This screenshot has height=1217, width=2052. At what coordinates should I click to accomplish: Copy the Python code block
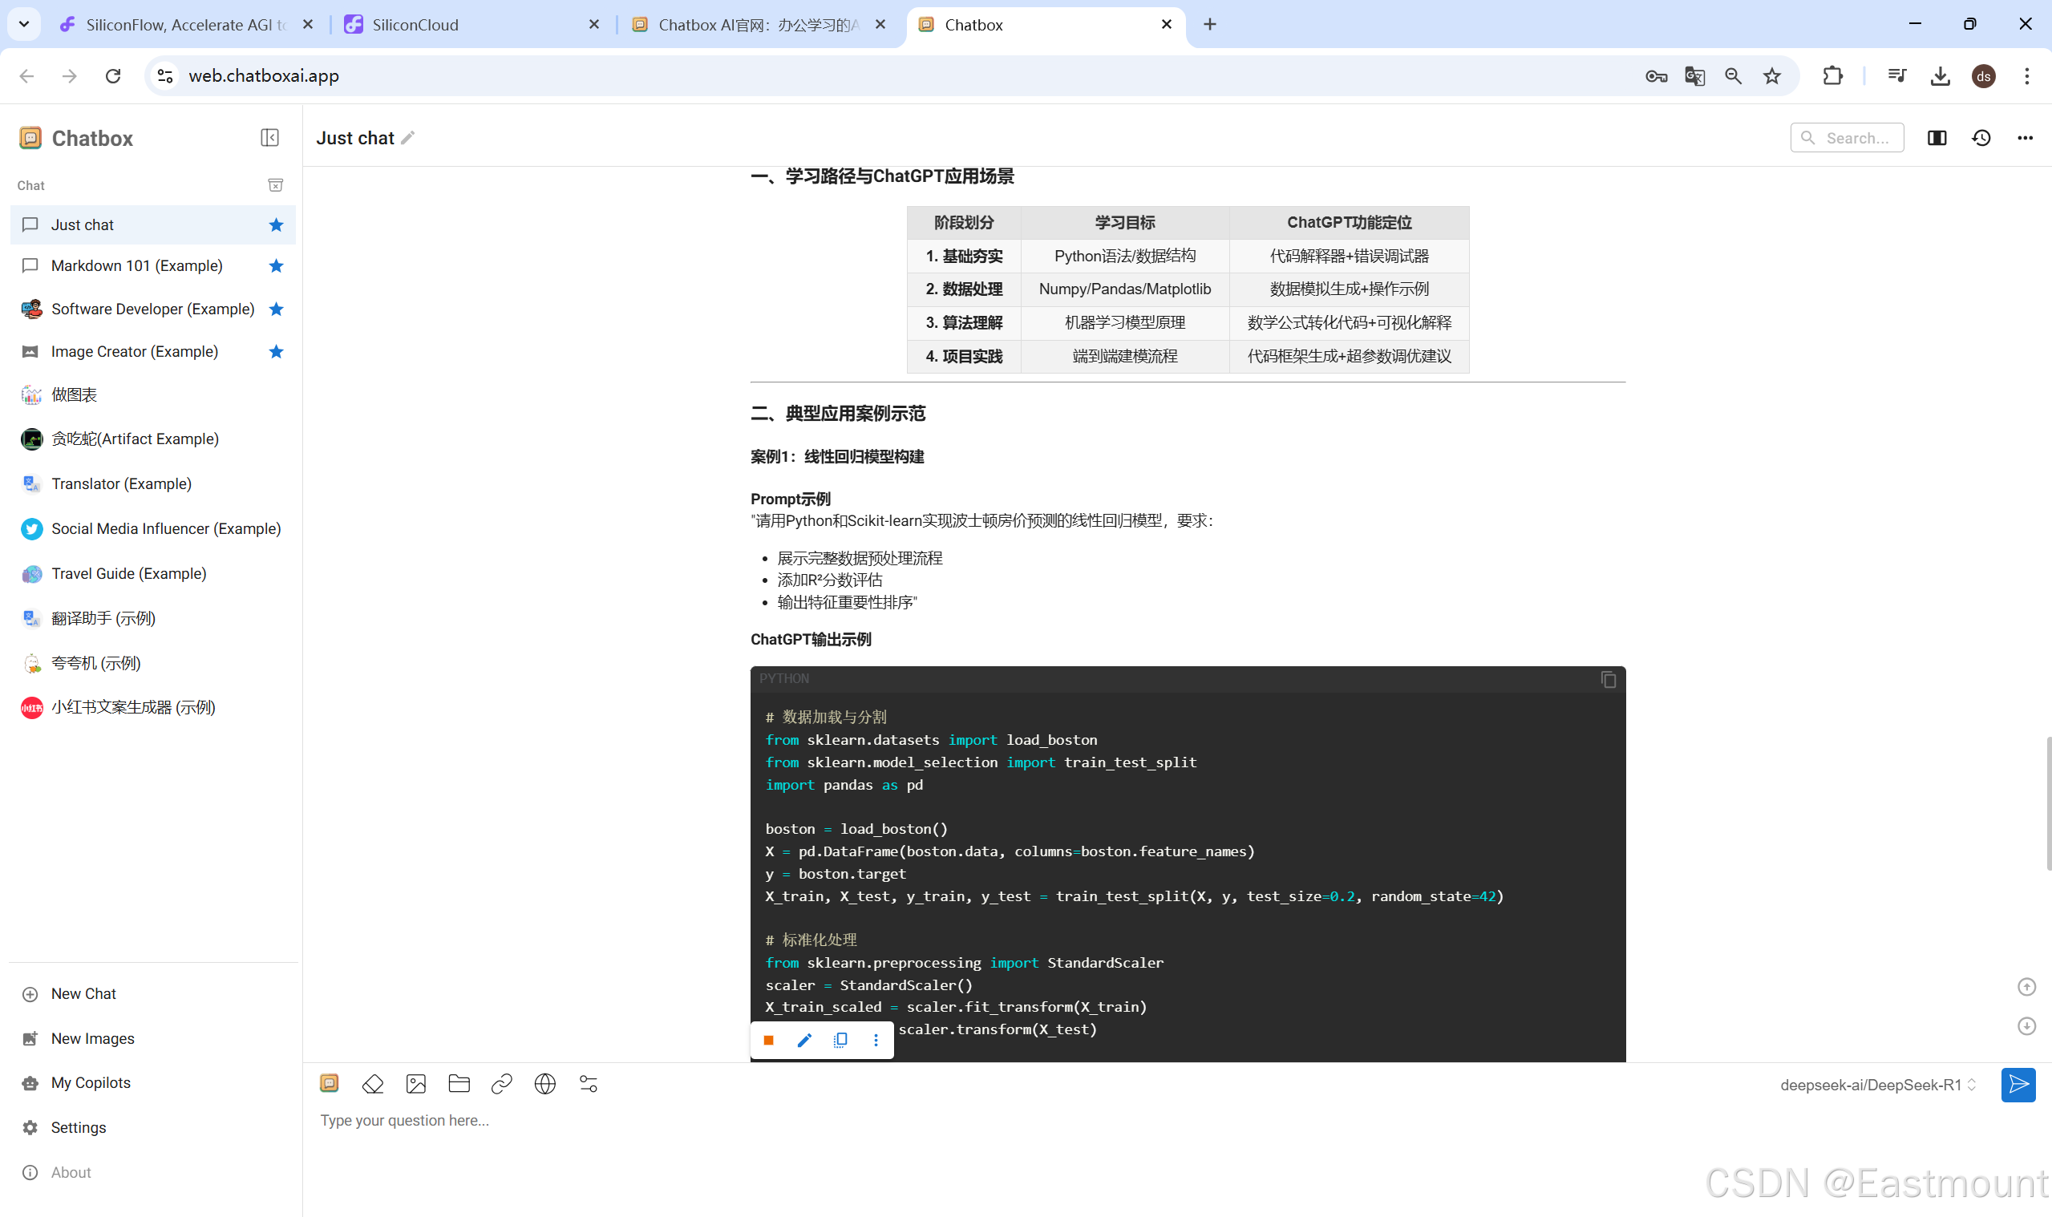pyautogui.click(x=1608, y=679)
